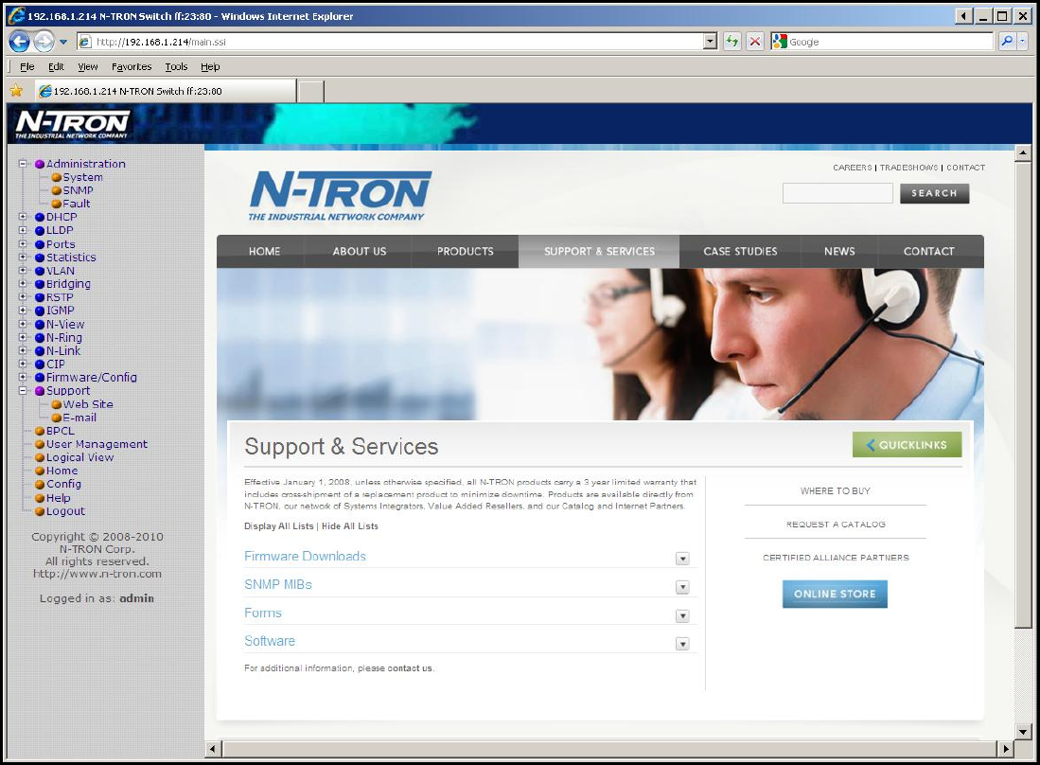This screenshot has height=765, width=1040.
Task: Click the page icon in address bar
Action: click(85, 42)
